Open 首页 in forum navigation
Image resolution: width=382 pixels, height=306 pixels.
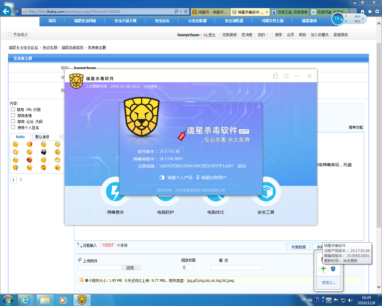(52, 21)
